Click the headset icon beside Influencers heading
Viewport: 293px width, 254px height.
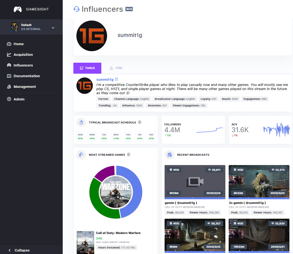pyautogui.click(x=76, y=9)
